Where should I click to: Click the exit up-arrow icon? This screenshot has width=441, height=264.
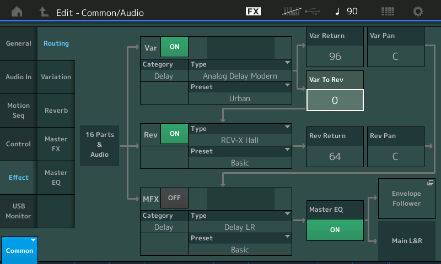(44, 12)
